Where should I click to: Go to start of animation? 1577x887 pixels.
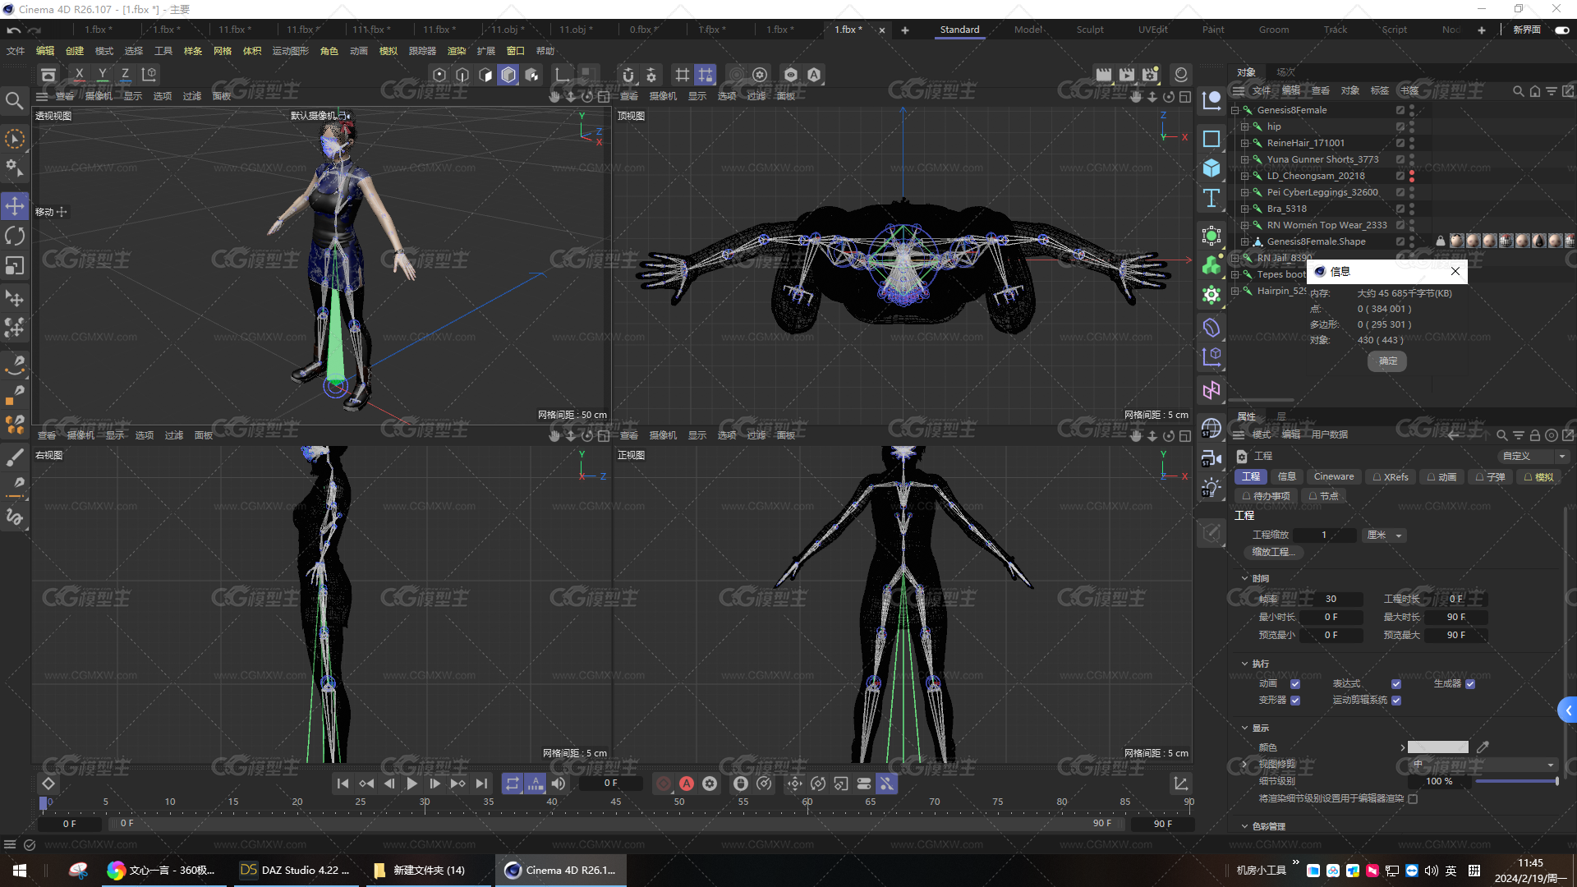[x=343, y=784]
